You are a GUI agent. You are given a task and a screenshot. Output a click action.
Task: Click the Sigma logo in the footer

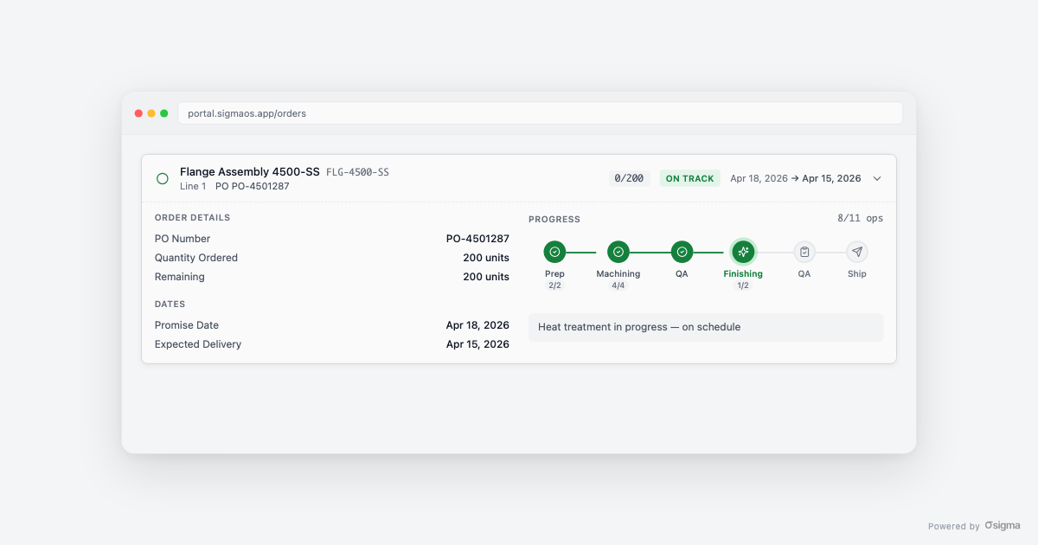tap(1002, 525)
